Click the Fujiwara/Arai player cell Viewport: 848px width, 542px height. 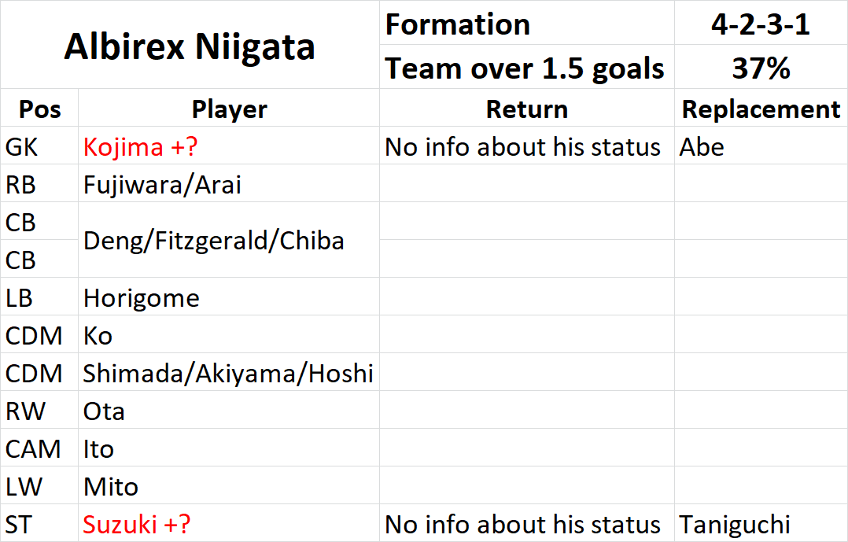(230, 184)
